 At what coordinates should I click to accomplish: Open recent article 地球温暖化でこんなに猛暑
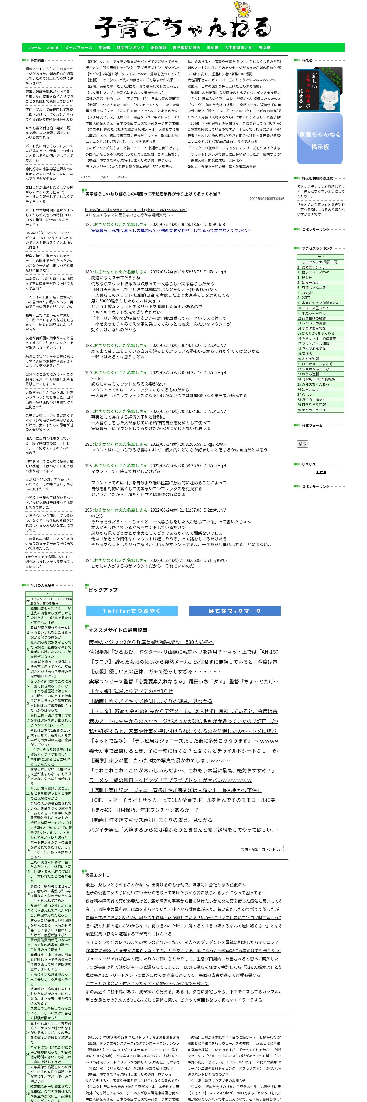(x=49, y=466)
